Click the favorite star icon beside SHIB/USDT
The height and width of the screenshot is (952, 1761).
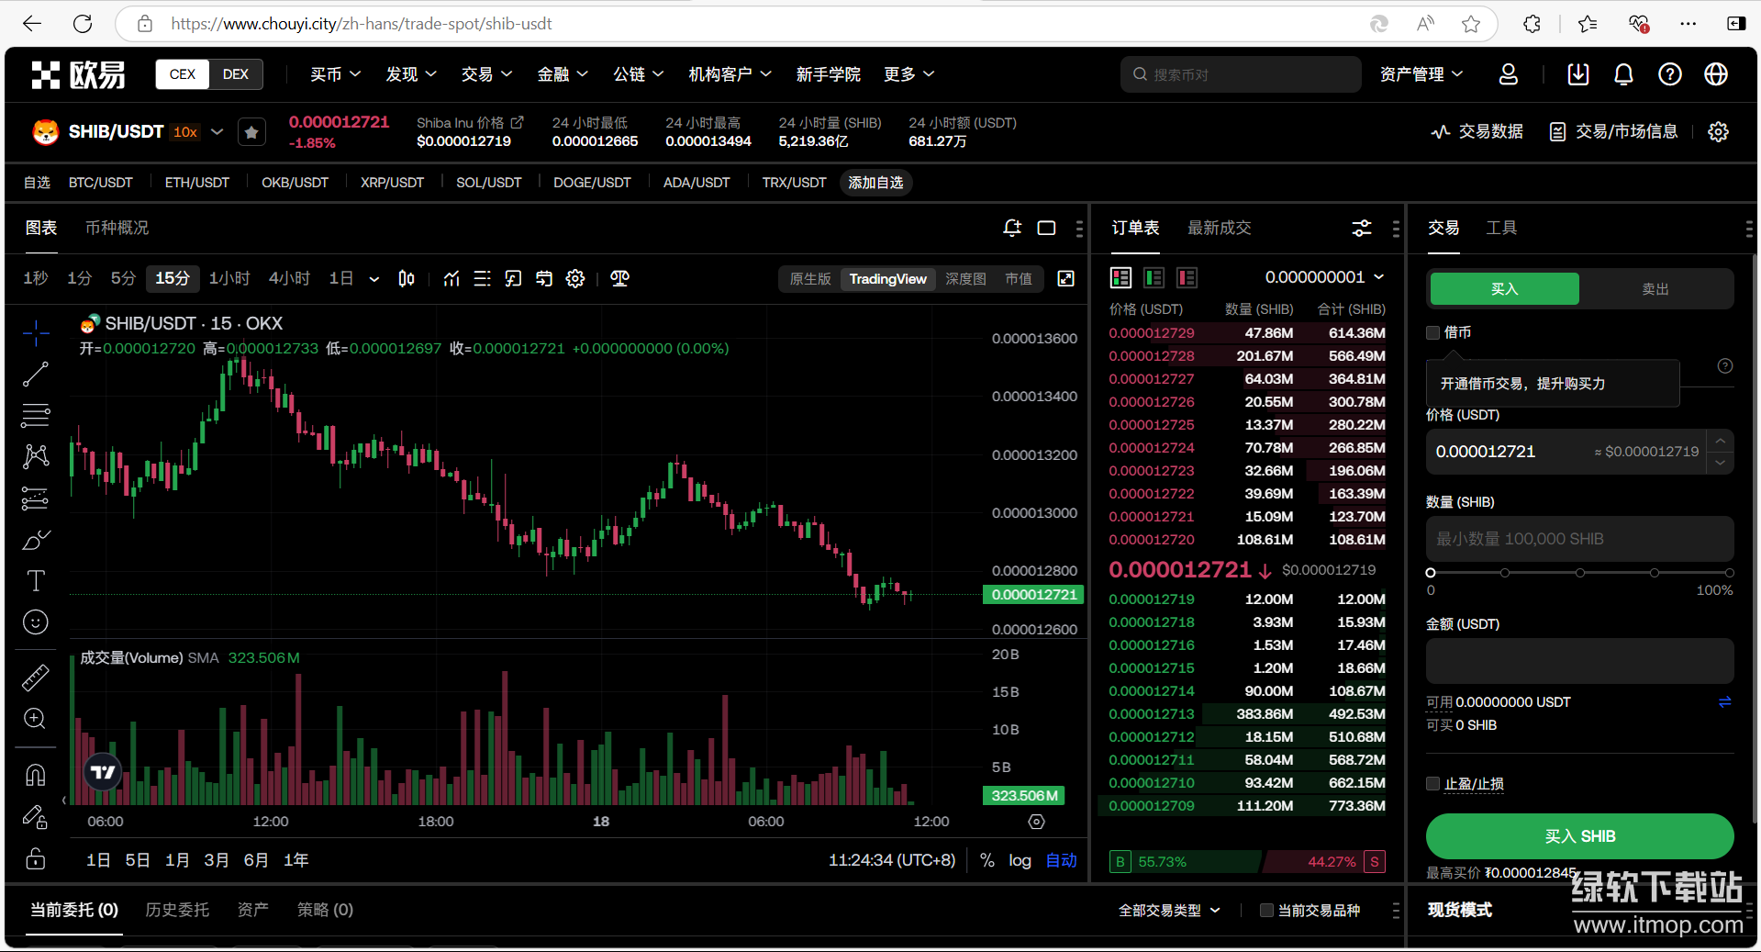251,132
